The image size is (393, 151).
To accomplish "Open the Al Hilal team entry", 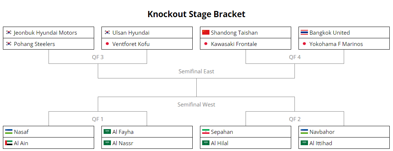I will [246, 143].
